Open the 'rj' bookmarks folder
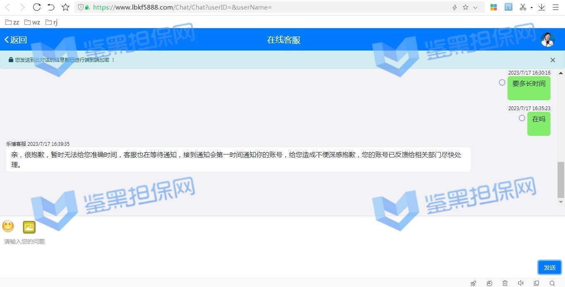This screenshot has width=565, height=287. tap(52, 22)
